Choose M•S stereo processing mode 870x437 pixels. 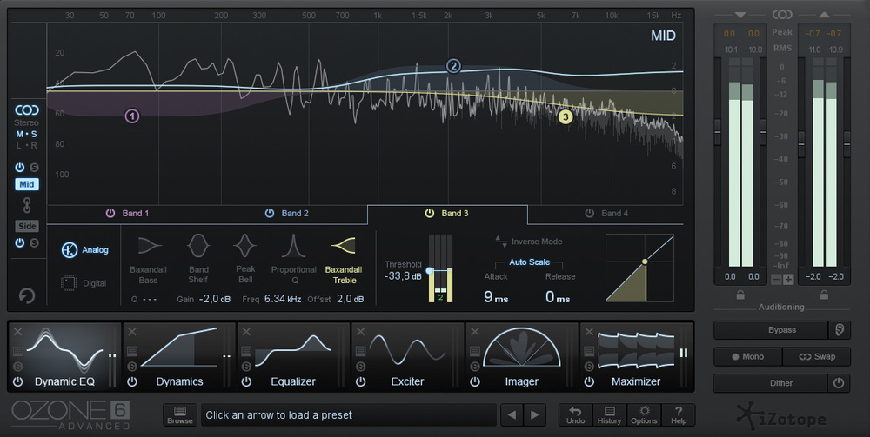[26, 134]
